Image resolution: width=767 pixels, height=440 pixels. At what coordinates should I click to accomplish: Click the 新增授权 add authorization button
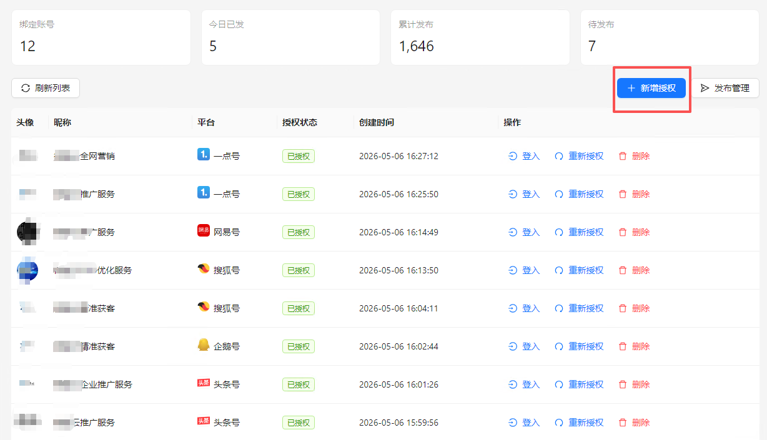[x=651, y=88]
